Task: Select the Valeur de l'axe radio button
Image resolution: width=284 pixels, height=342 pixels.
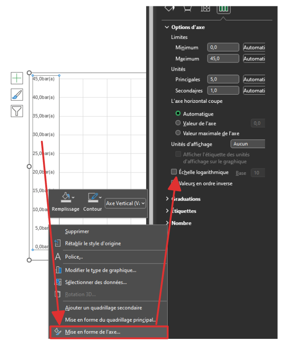Action: click(x=178, y=123)
